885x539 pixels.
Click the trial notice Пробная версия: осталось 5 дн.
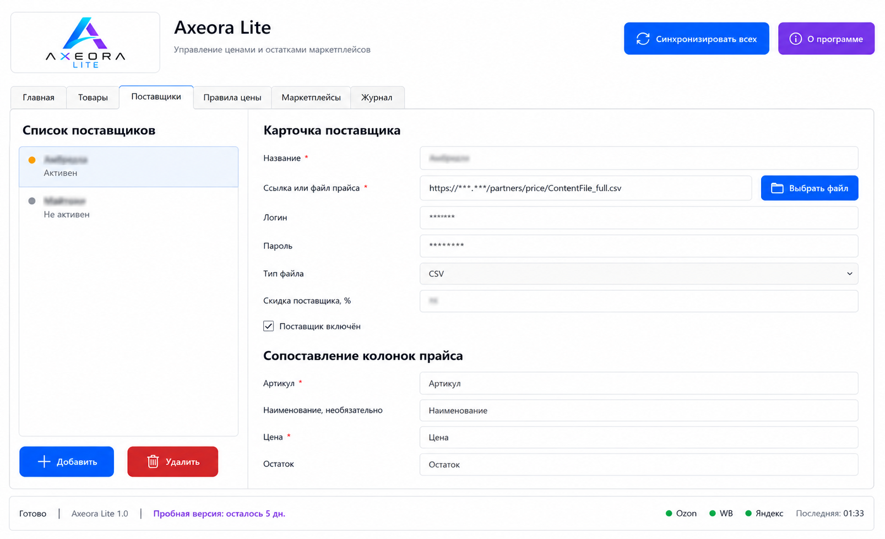[219, 514]
